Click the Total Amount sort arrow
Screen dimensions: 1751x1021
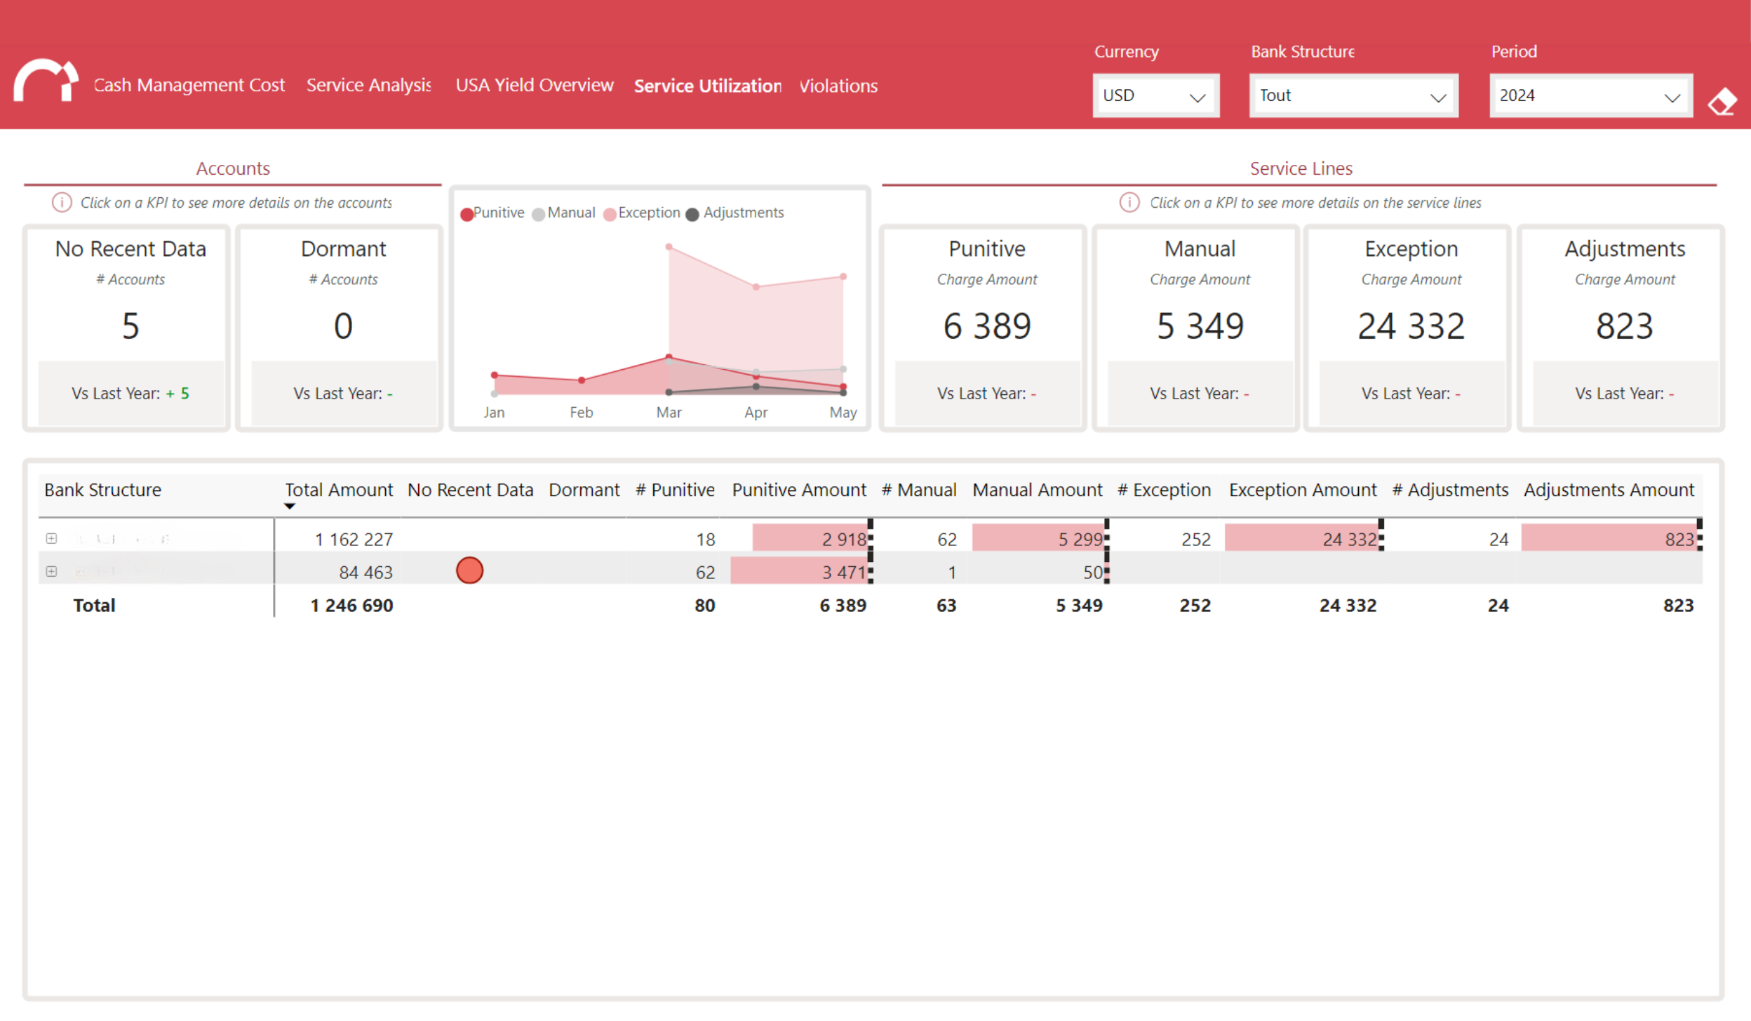(x=290, y=506)
